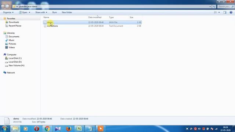This screenshot has width=235, height=132.
Task: Click the breadcrumb arrow before youtube java videos
Action: [x=17, y=7]
